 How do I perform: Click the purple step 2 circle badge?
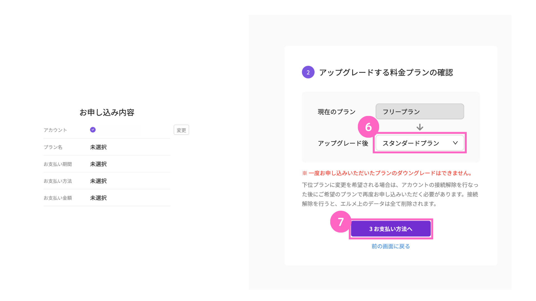[308, 72]
